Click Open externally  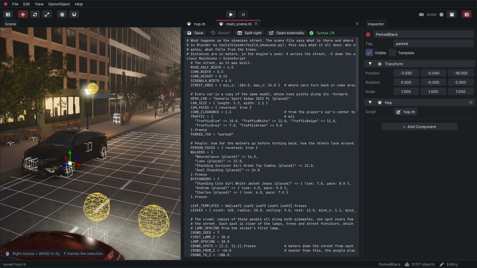click(286, 33)
